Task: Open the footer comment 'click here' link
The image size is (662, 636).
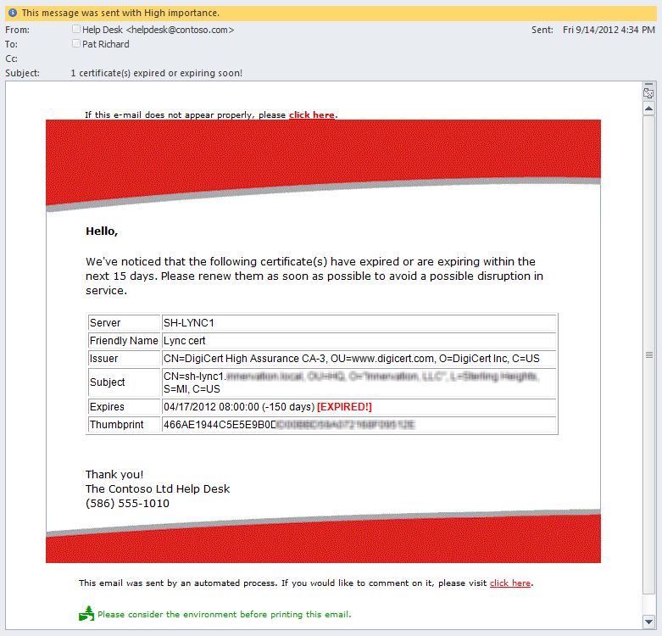Action: (x=510, y=583)
